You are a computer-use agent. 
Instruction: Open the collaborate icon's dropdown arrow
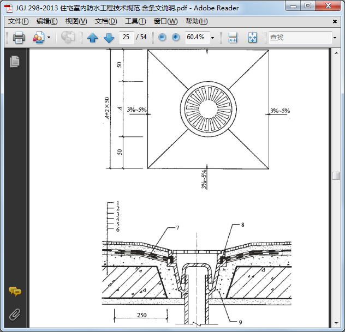49,38
